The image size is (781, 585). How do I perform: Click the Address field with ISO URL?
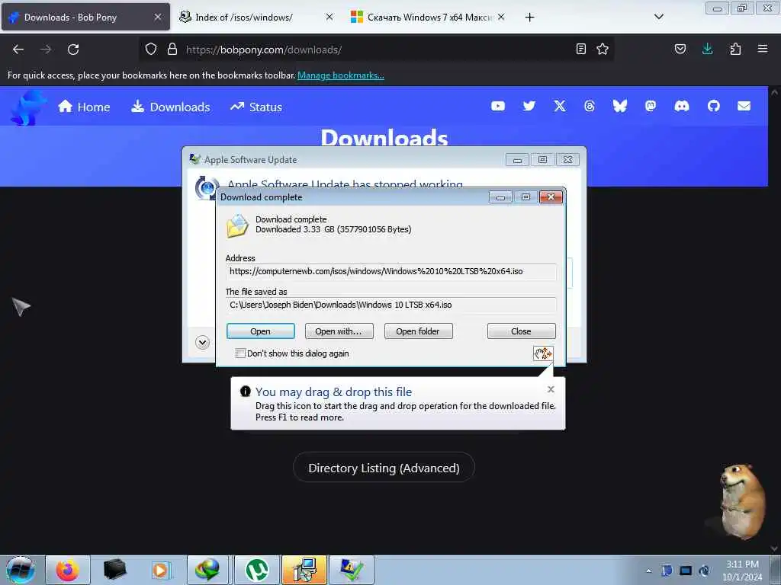coord(390,272)
